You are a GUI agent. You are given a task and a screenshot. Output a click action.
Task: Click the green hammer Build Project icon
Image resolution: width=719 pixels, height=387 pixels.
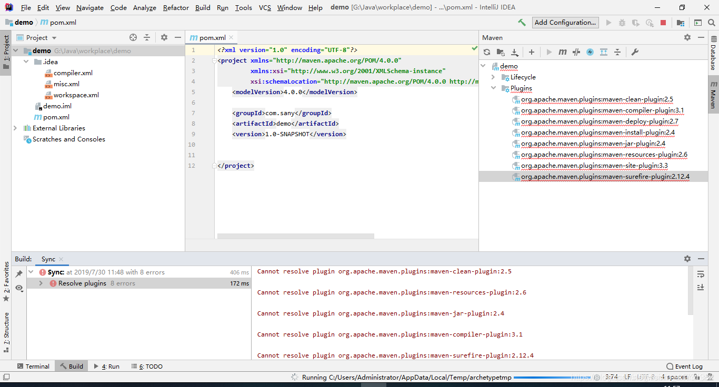[522, 23]
